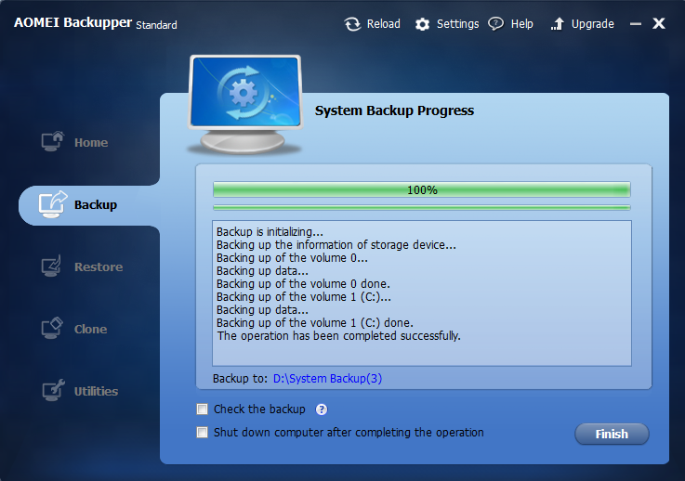The width and height of the screenshot is (685, 481).
Task: Close the AOMEI Backupper window
Action: click(659, 23)
